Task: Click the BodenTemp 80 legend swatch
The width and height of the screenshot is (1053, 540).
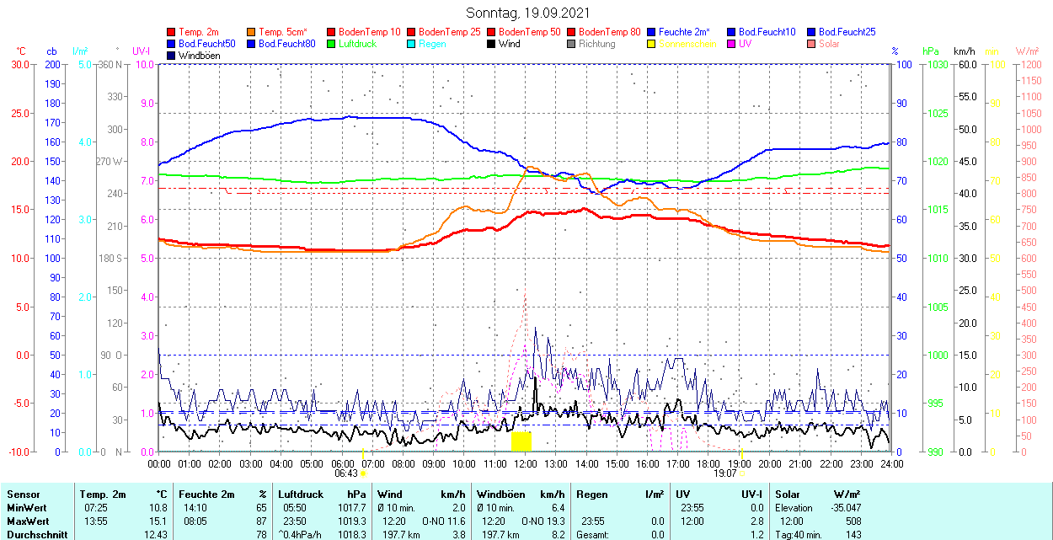Action: click(571, 32)
